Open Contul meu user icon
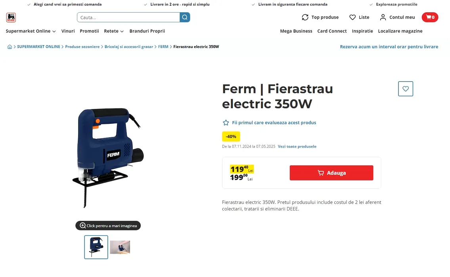 383,17
